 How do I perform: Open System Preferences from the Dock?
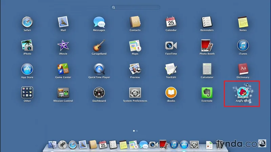[x=194, y=145]
